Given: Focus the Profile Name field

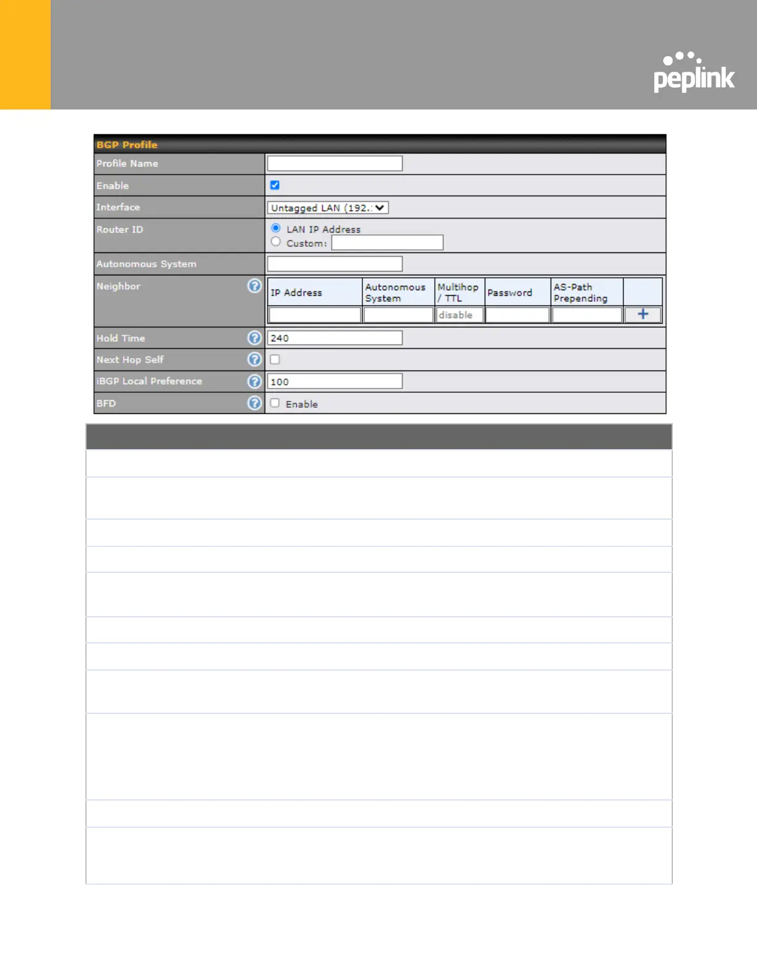Looking at the screenshot, I should 335,163.
